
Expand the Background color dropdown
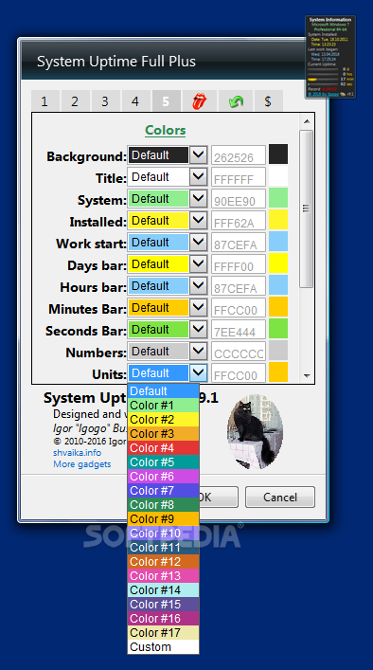click(x=199, y=154)
